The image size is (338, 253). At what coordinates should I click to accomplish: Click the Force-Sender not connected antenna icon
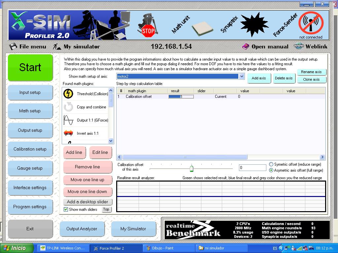tap(311, 23)
